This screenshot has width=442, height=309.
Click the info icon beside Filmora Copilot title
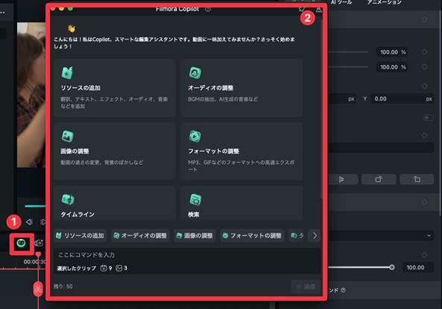click(x=208, y=9)
